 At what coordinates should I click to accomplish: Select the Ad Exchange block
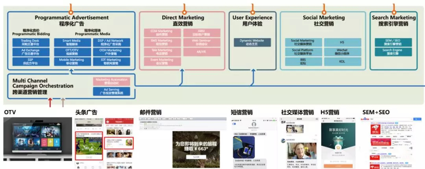coord(31,52)
